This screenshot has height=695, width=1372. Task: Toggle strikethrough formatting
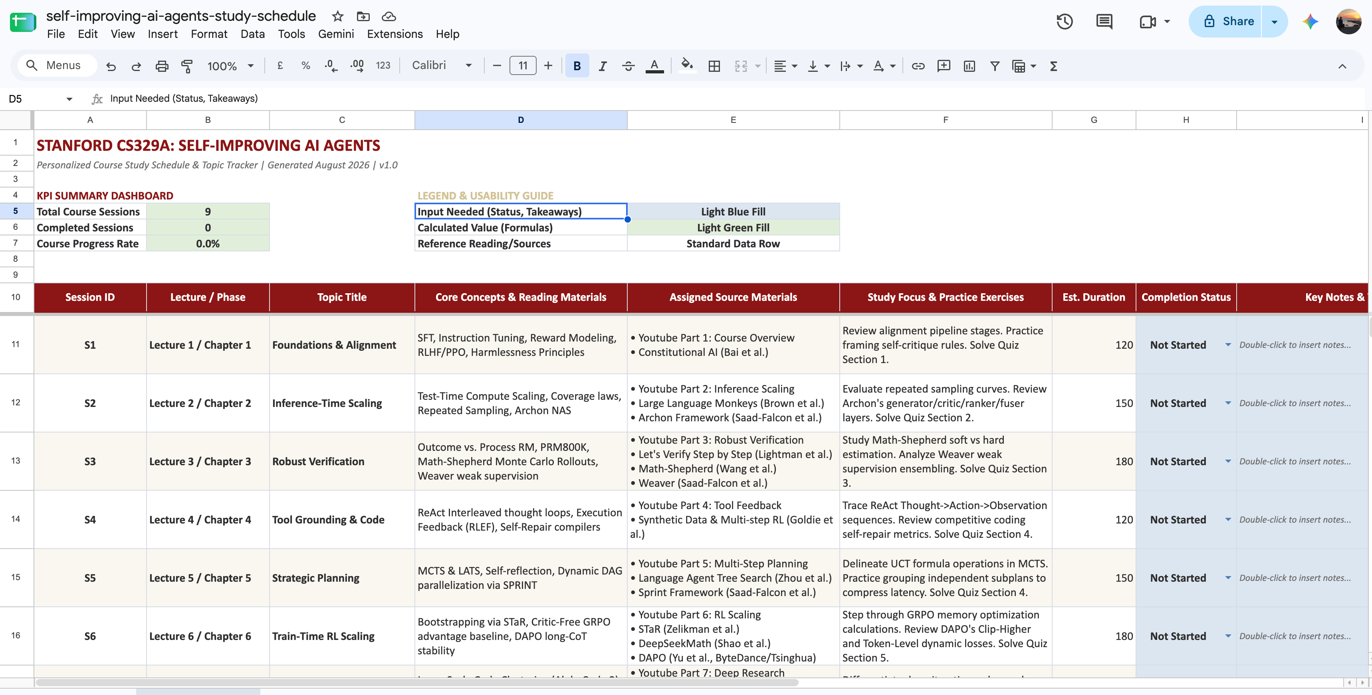coord(629,66)
